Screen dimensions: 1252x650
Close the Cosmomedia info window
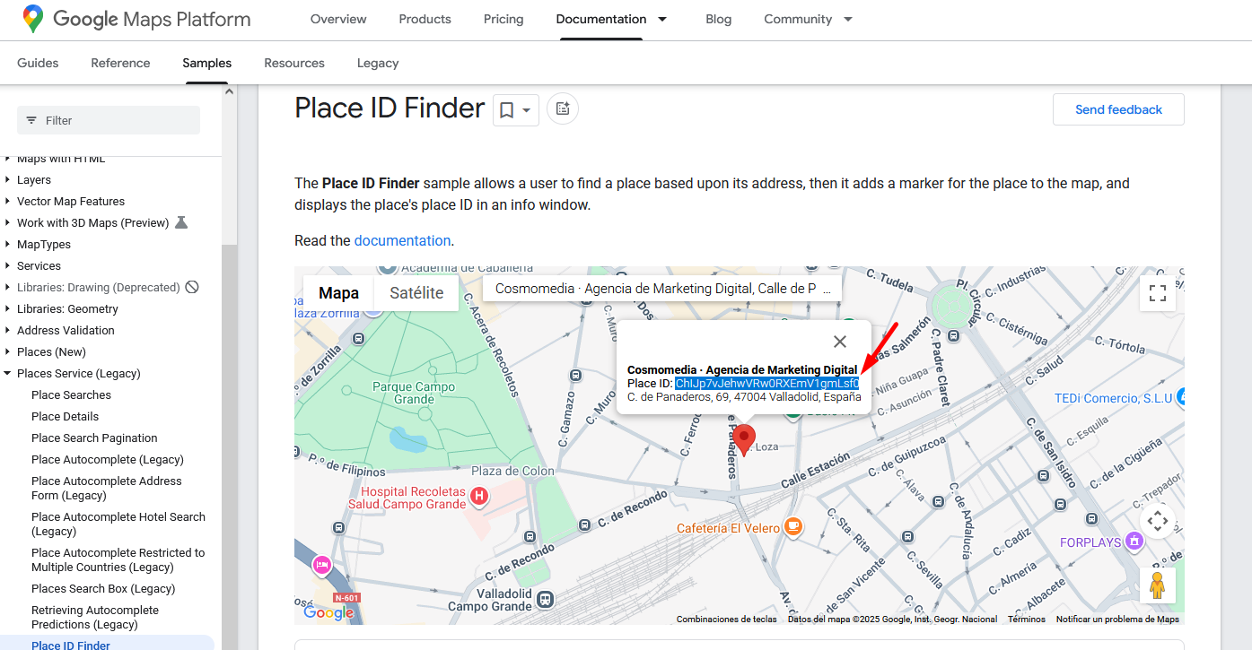[839, 342]
